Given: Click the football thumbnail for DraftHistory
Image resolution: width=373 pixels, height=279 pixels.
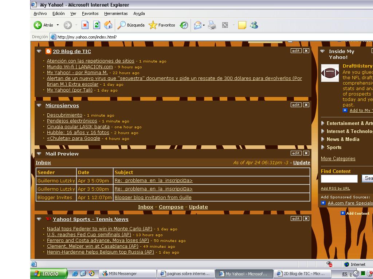Looking at the screenshot, I should tap(330, 73).
